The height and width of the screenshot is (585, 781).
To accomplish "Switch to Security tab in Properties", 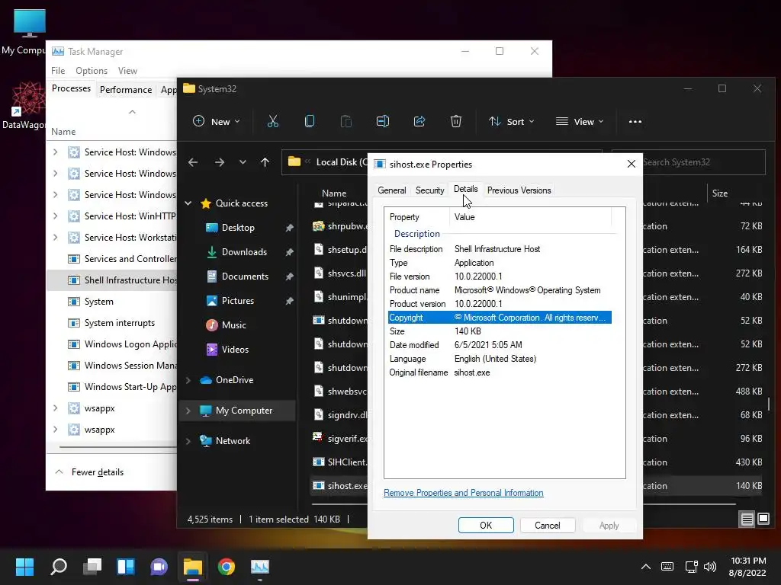I will click(430, 190).
